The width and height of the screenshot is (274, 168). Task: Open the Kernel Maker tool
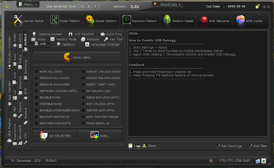coord(29,21)
